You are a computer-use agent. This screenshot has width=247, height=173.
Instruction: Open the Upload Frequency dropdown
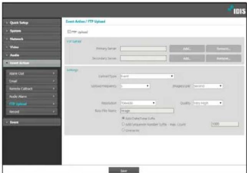(135, 86)
